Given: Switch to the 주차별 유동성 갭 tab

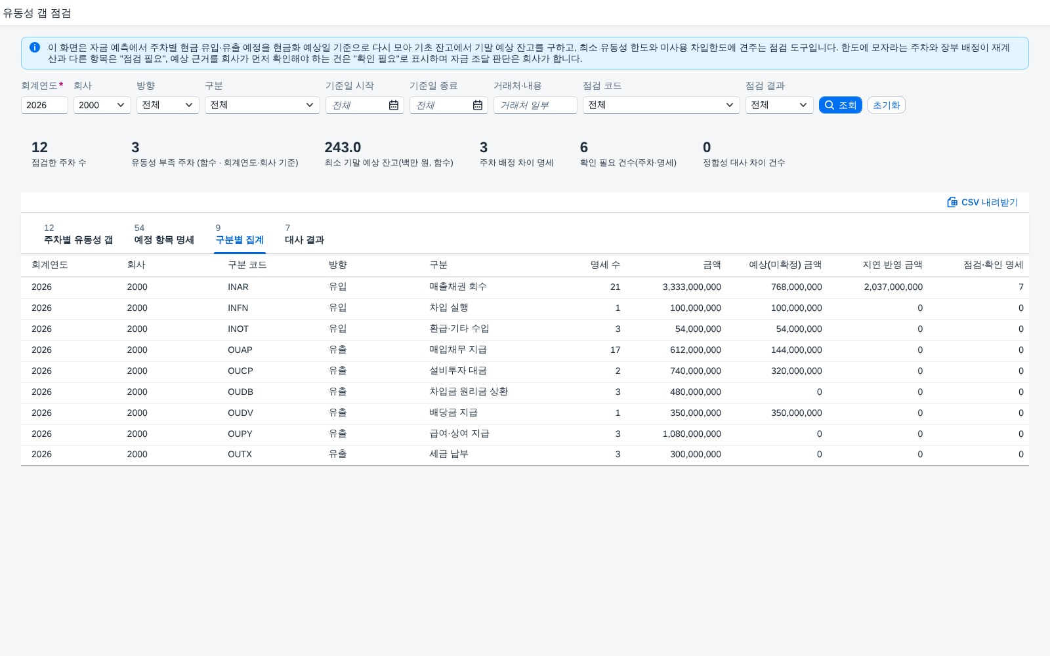Looking at the screenshot, I should point(78,234).
